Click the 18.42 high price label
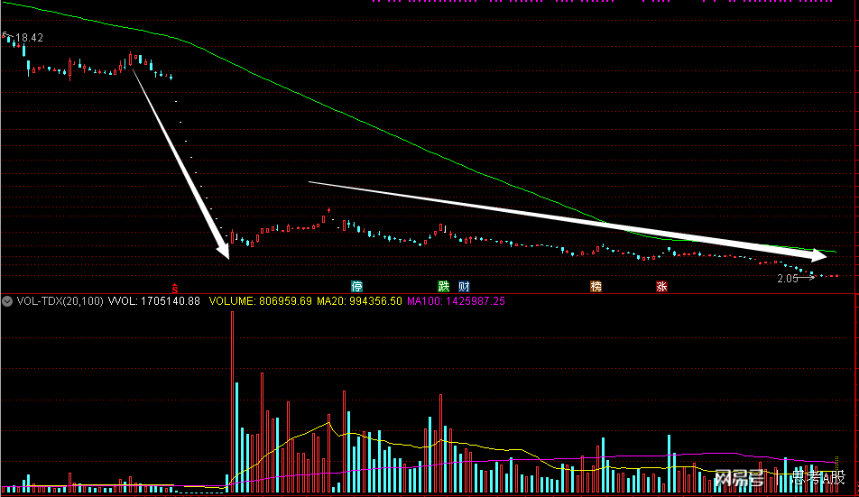Image resolution: width=859 pixels, height=497 pixels. pos(29,38)
